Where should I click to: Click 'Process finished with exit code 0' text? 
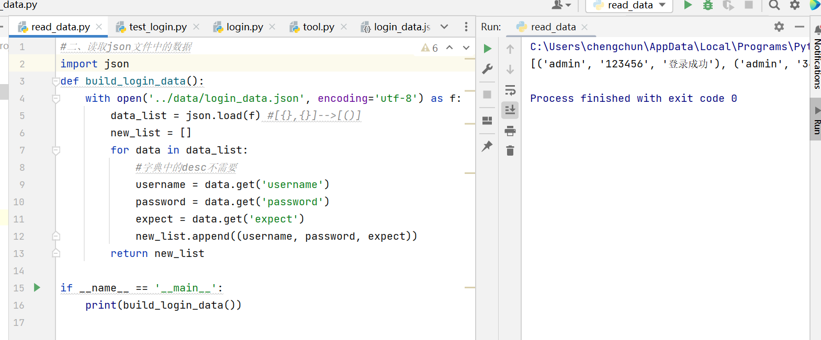(x=634, y=98)
